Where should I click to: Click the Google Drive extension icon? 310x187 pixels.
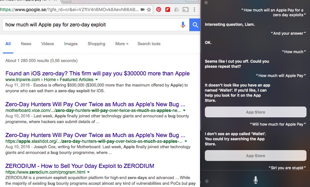point(177,10)
